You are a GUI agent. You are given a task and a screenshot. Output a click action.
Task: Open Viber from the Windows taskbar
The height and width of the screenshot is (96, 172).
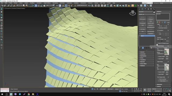(x=16, y=94)
